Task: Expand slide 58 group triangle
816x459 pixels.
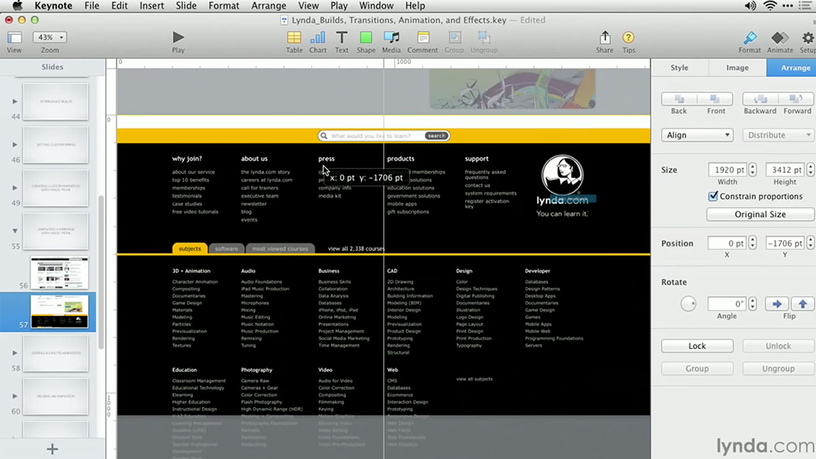Action: (x=15, y=353)
